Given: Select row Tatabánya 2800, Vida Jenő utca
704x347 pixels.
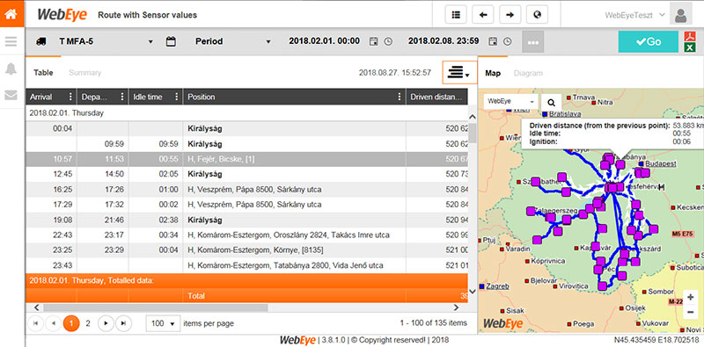Looking at the screenshot, I should pos(247,265).
